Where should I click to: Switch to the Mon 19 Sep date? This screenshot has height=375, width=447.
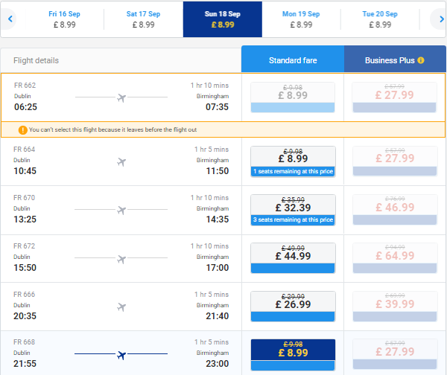(x=301, y=19)
